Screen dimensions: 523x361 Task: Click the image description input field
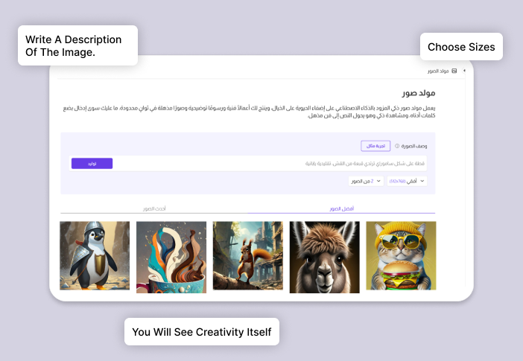[x=270, y=163]
